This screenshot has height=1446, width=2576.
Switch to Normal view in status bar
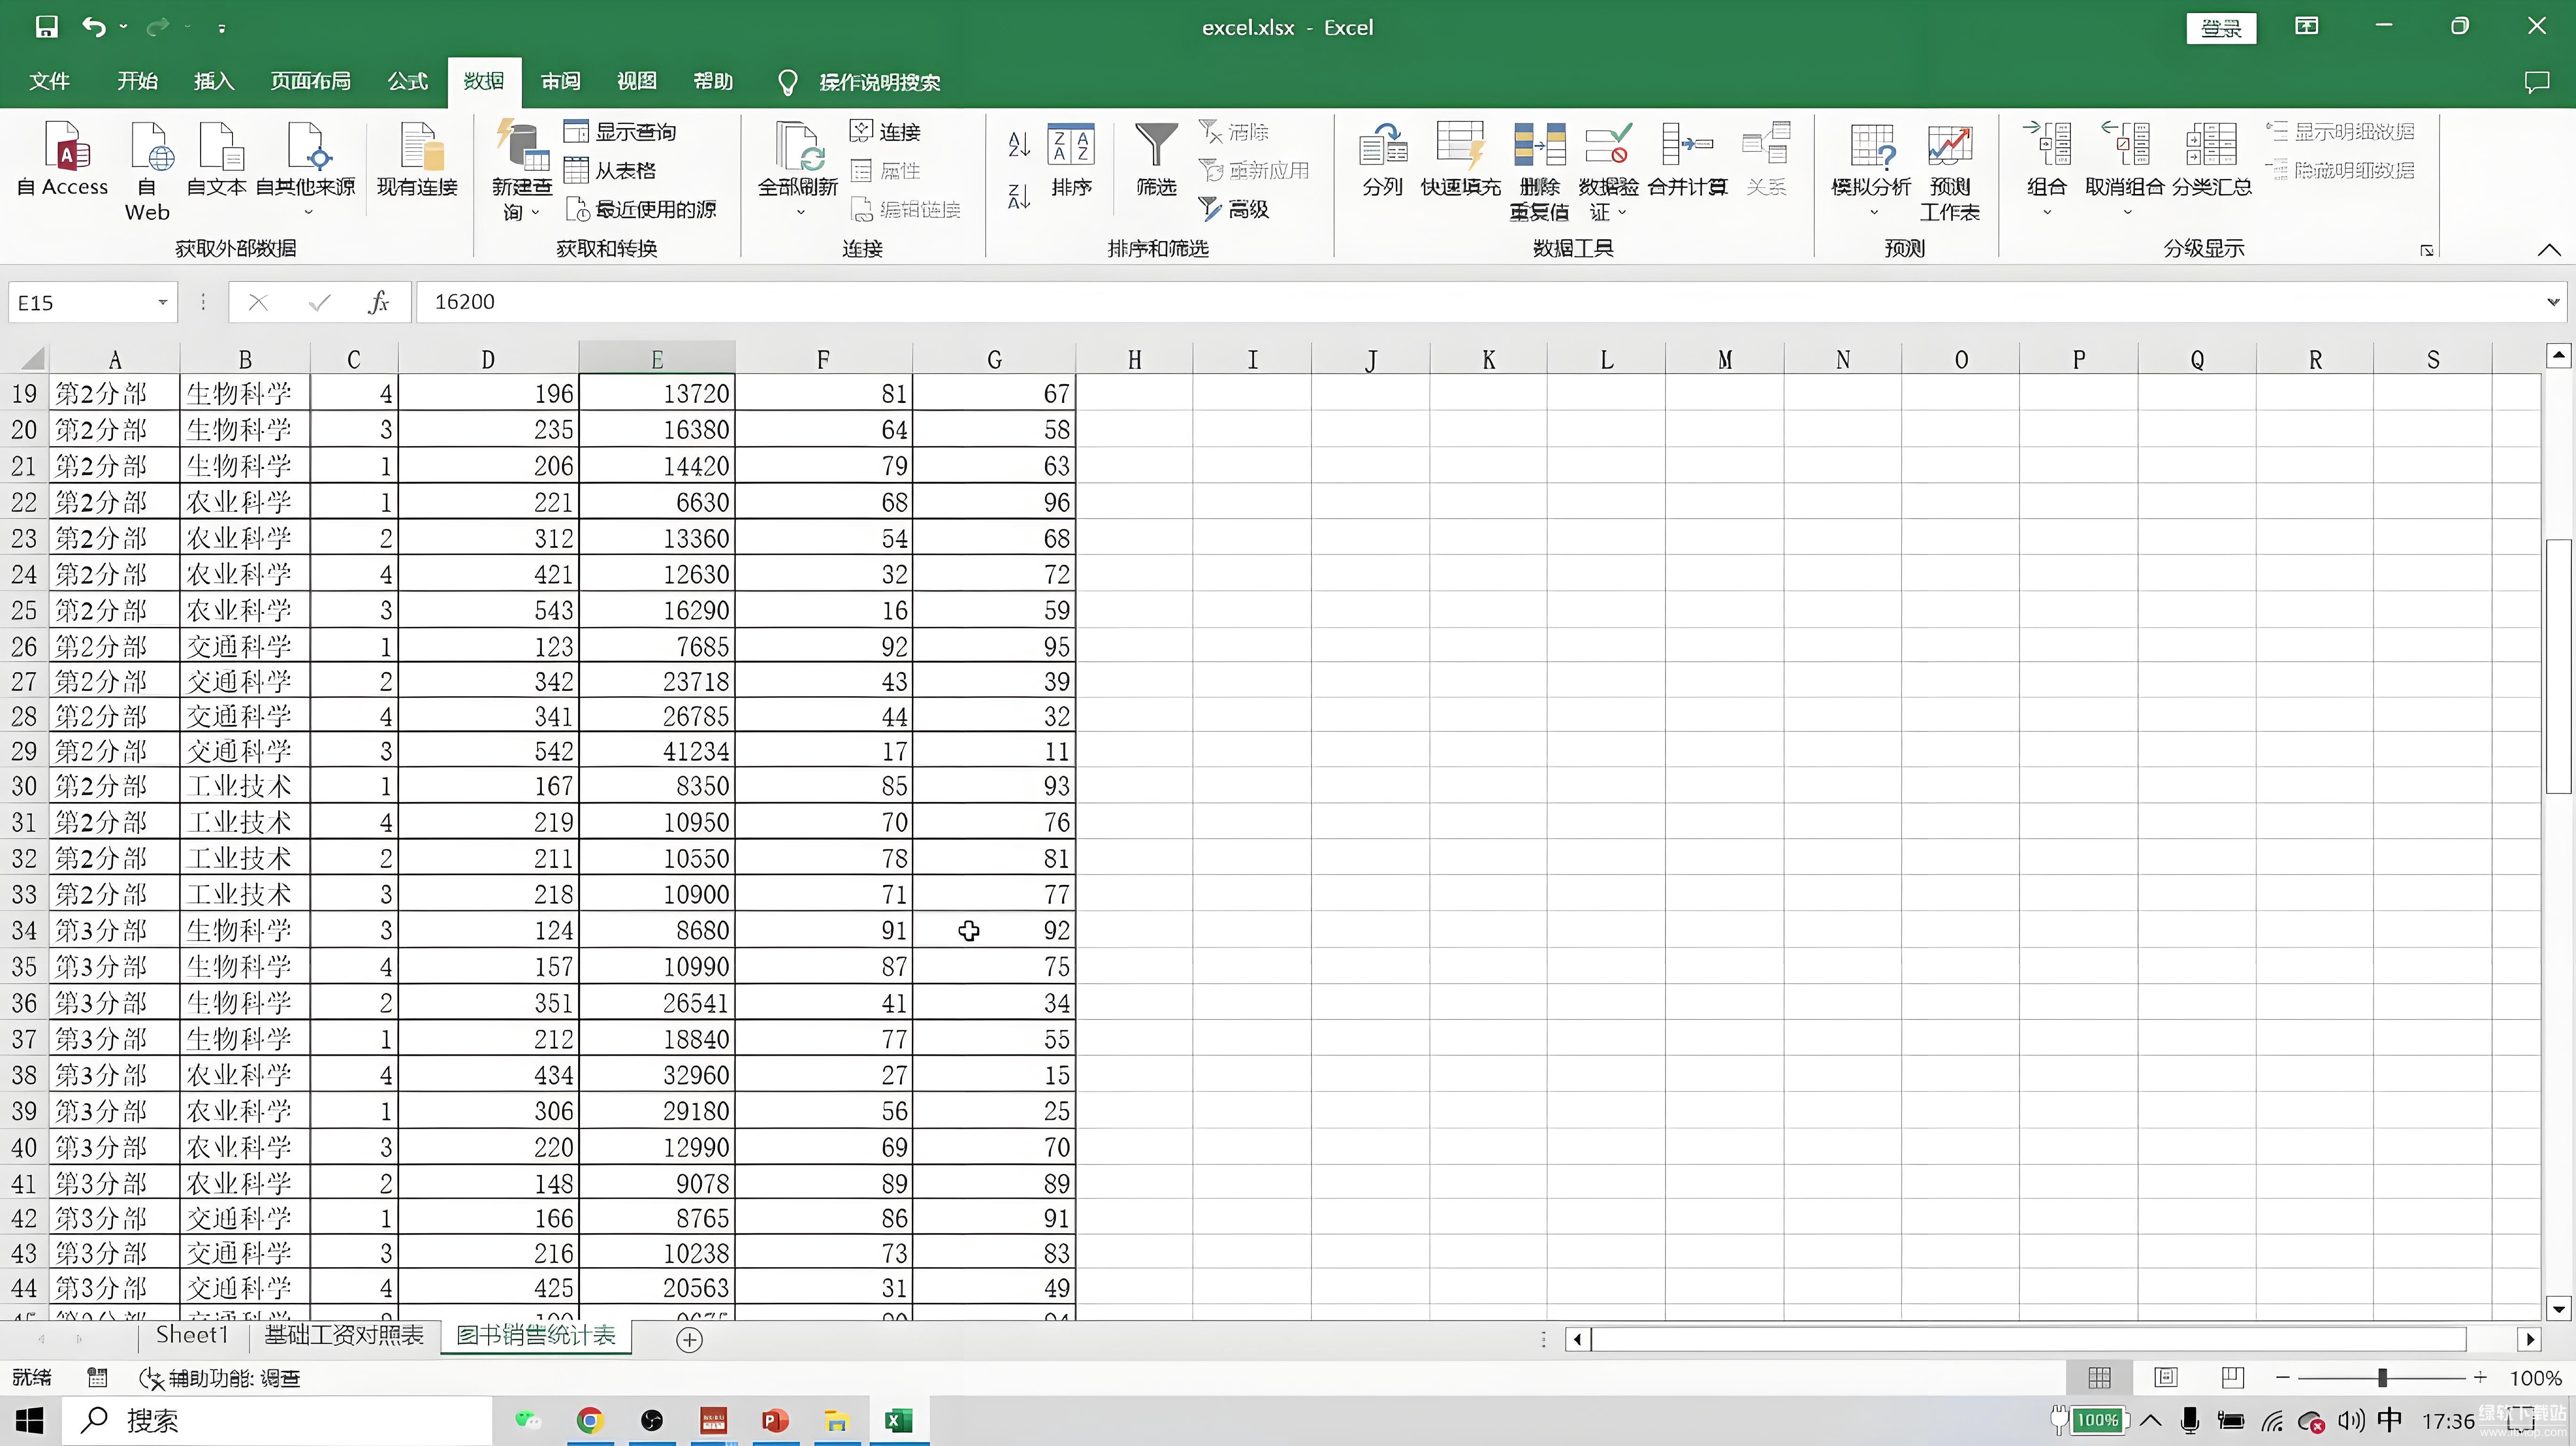[2100, 1378]
